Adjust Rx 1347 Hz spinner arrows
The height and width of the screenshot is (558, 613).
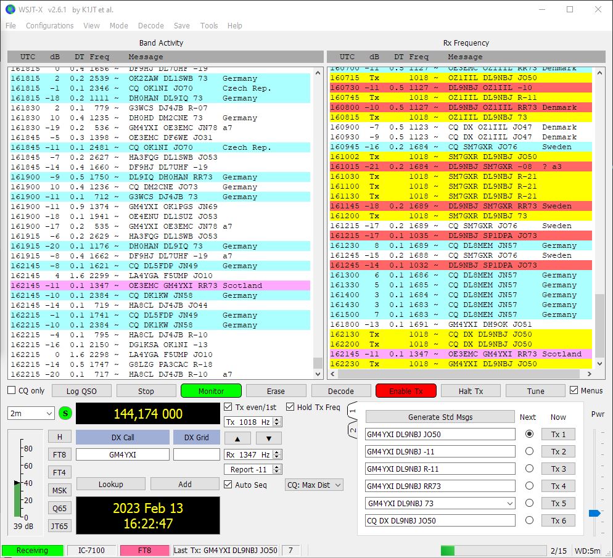click(277, 454)
